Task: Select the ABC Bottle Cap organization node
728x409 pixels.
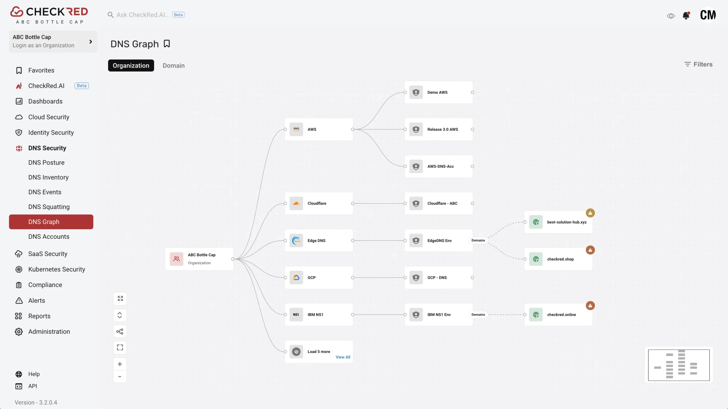Action: point(199,259)
